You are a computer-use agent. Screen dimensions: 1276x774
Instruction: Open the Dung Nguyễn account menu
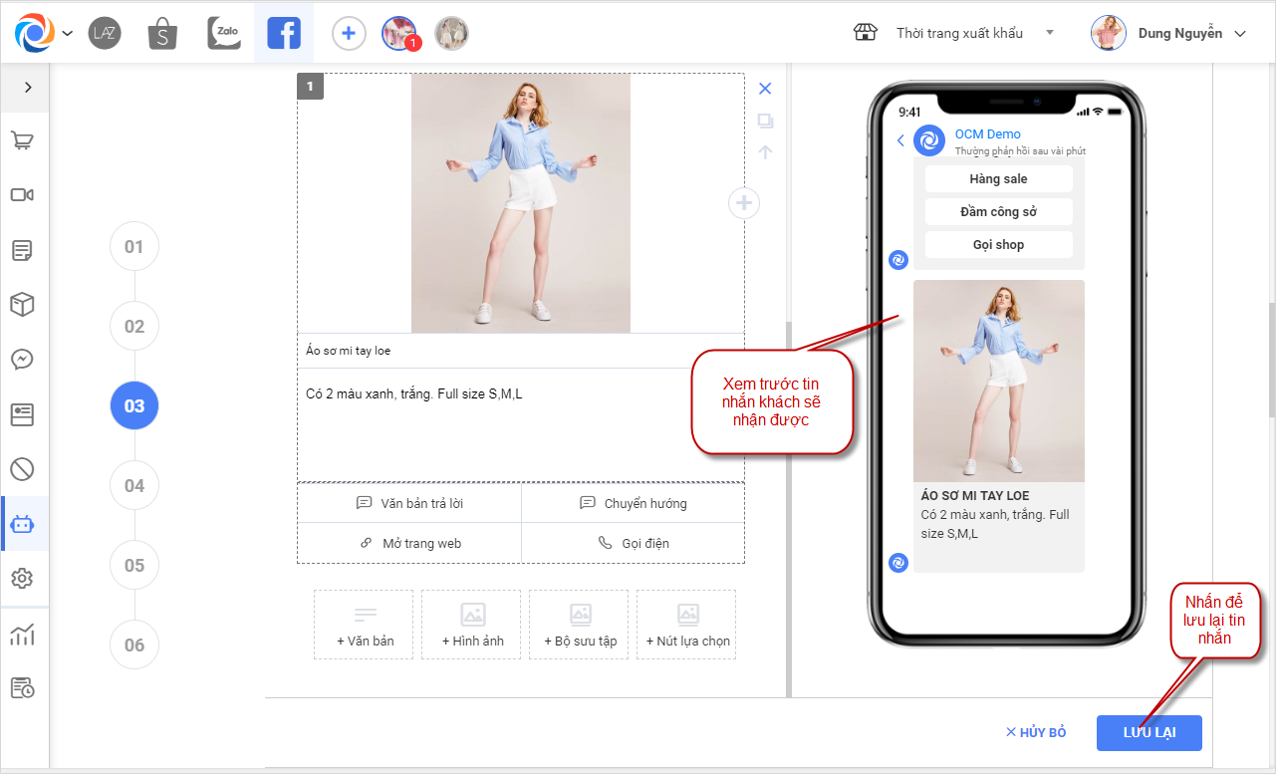pyautogui.click(x=1240, y=33)
